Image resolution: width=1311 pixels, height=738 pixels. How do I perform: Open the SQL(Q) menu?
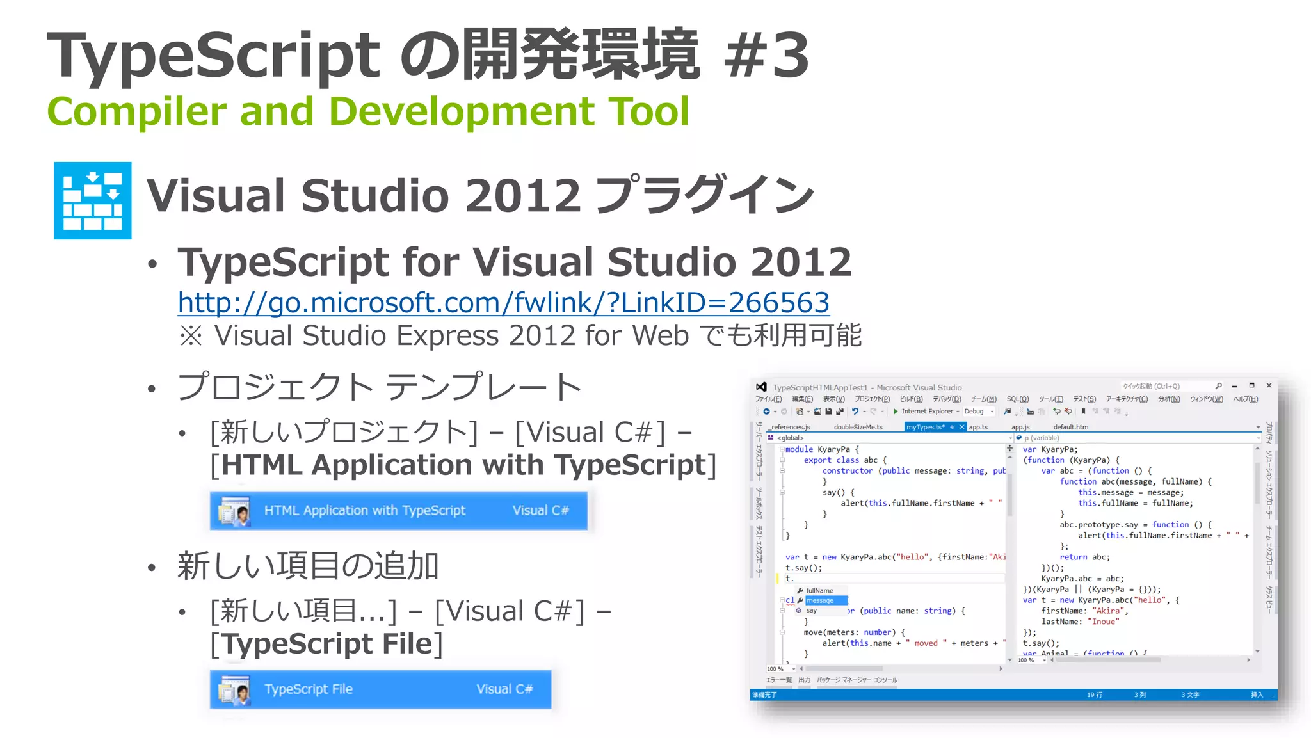[x=1018, y=399]
